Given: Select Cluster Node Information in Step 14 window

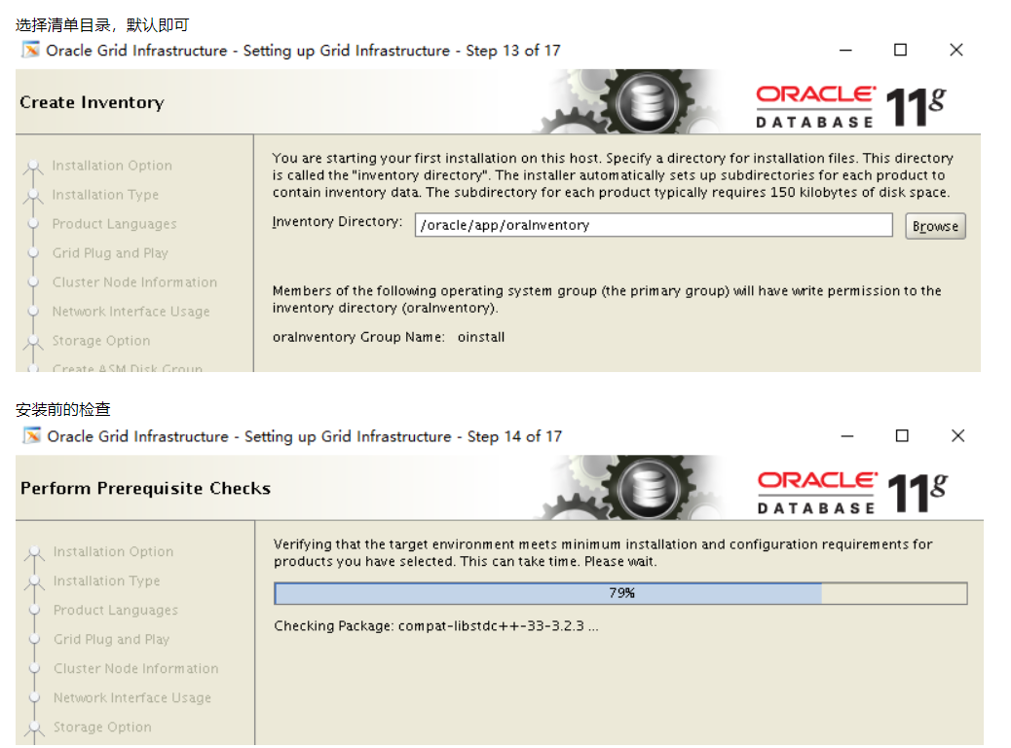Looking at the screenshot, I should (x=136, y=668).
